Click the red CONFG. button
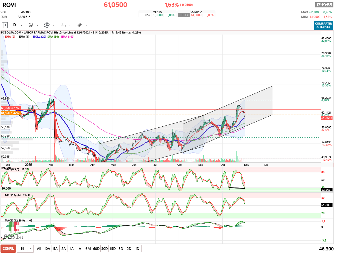 coord(8,249)
